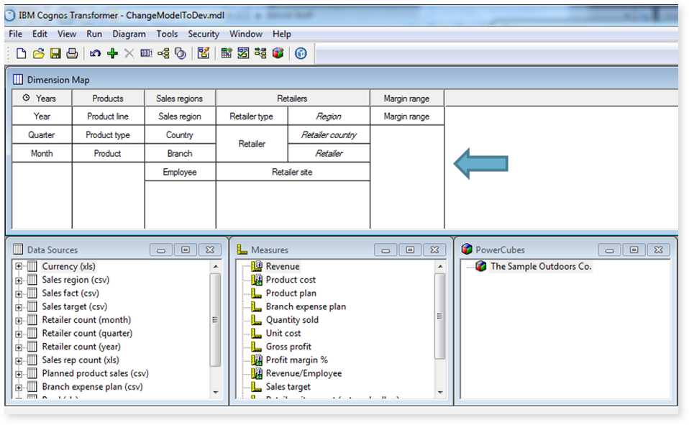Click the Measures panel ruler icon
This screenshot has height=425, width=689.
pos(242,250)
